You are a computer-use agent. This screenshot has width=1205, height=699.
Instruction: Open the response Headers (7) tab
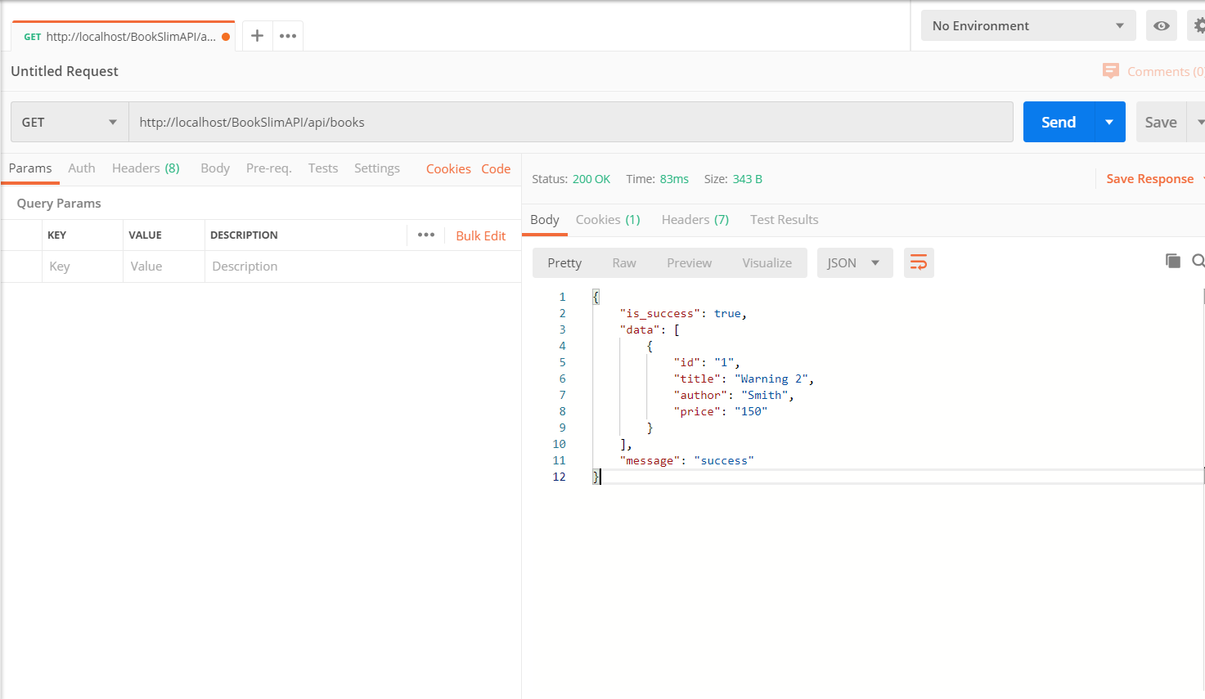695,219
